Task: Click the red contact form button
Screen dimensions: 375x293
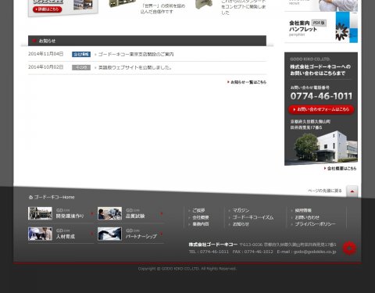Action: click(321, 109)
